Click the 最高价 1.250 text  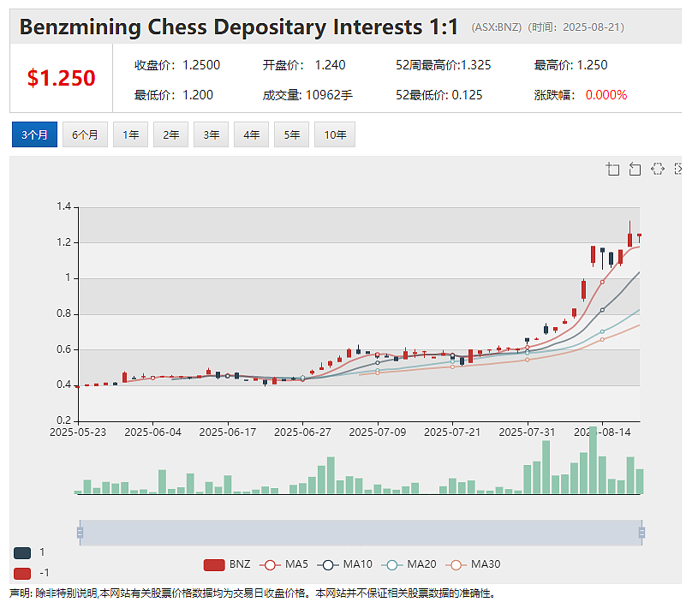point(570,65)
